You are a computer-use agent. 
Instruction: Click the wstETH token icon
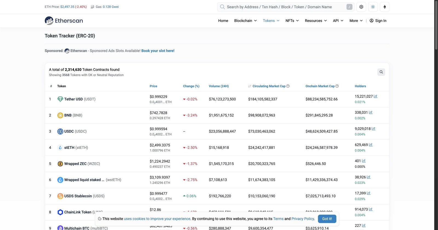(x=60, y=180)
